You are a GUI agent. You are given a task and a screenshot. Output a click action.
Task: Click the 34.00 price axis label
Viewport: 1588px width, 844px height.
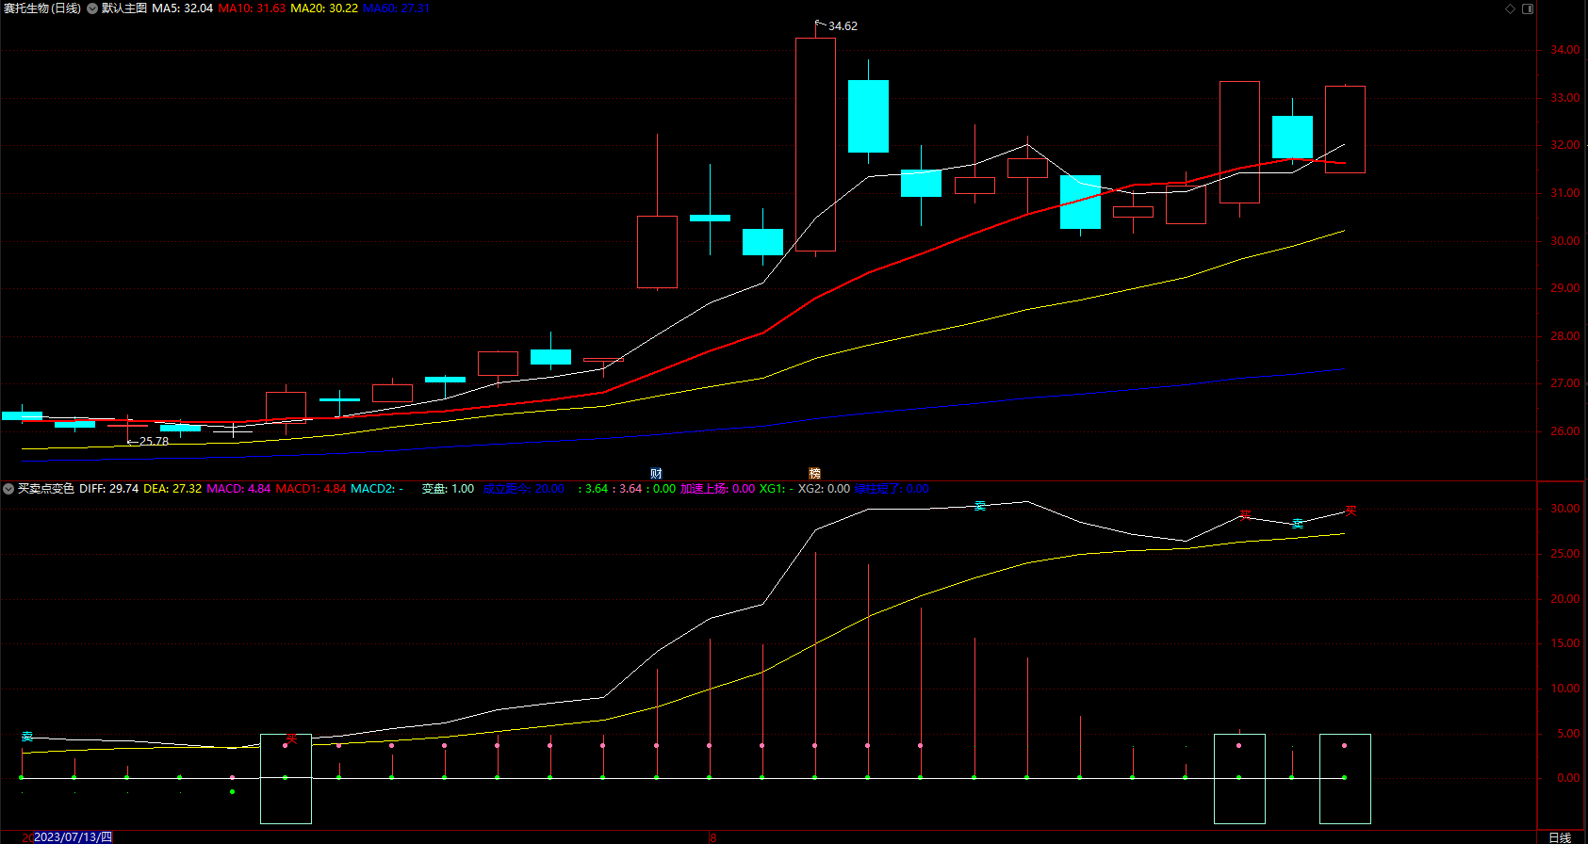tap(1565, 50)
